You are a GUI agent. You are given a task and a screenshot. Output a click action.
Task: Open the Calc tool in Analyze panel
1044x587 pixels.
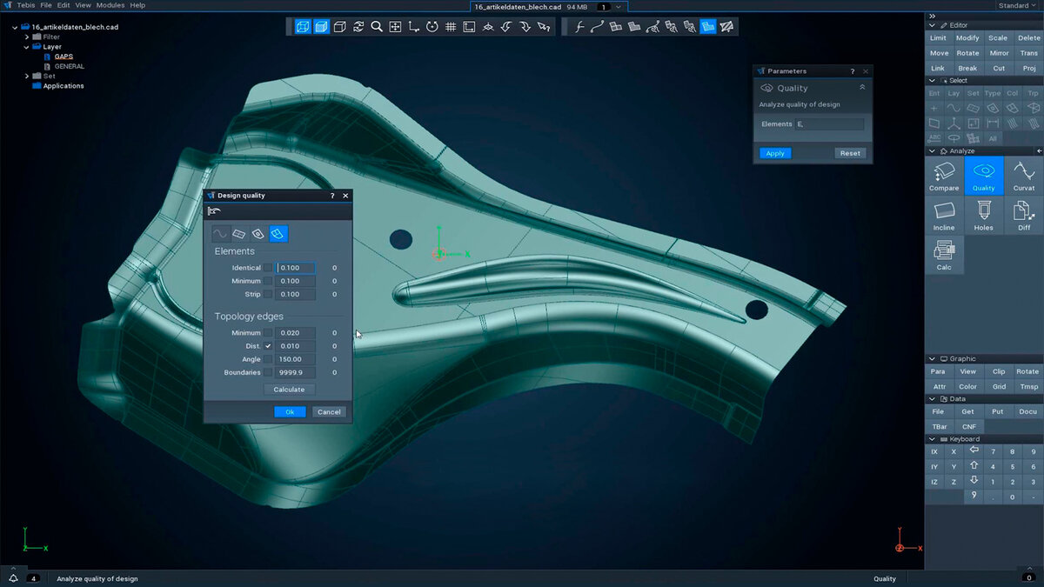944,254
